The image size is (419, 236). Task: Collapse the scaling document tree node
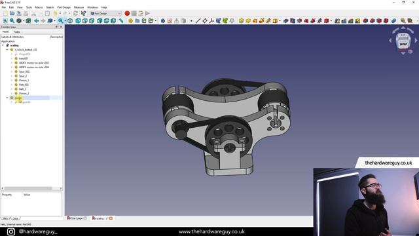(3, 45)
